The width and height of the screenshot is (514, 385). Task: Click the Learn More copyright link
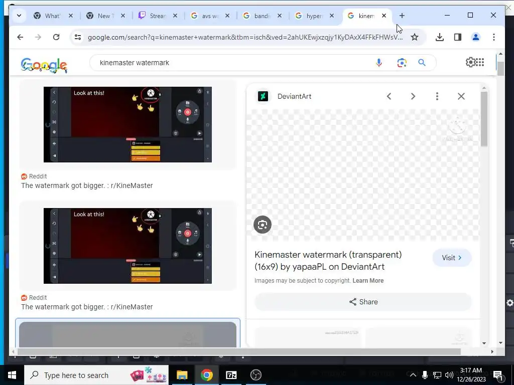pos(368,281)
